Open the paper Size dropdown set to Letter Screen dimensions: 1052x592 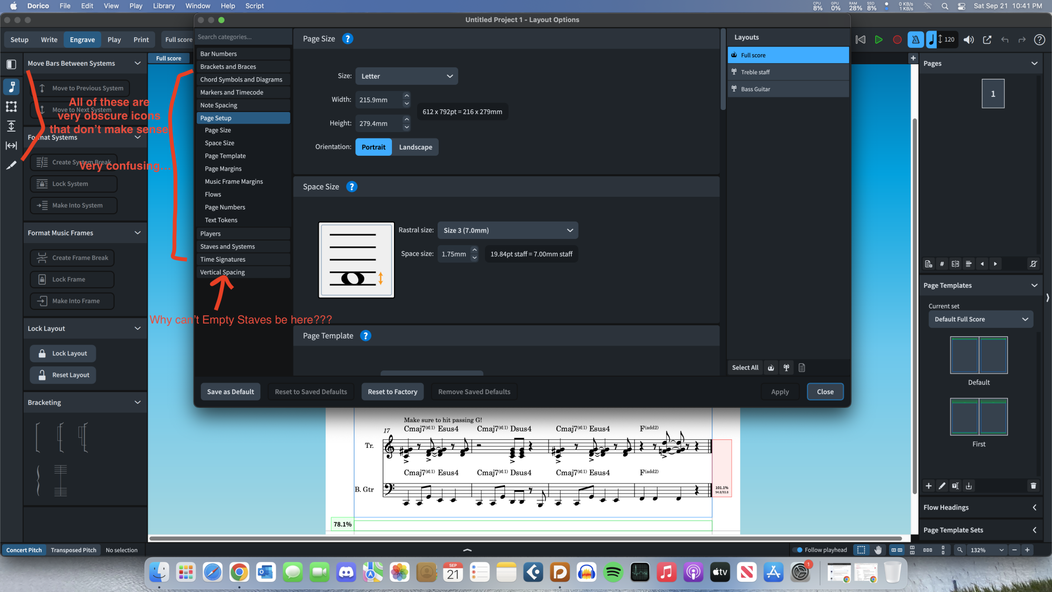[x=406, y=76]
